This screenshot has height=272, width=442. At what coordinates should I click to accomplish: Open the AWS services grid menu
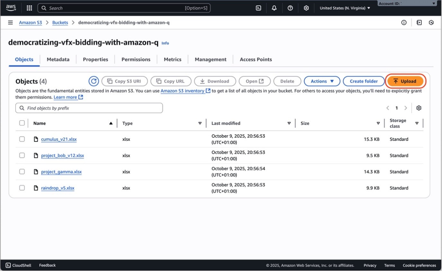click(x=29, y=8)
